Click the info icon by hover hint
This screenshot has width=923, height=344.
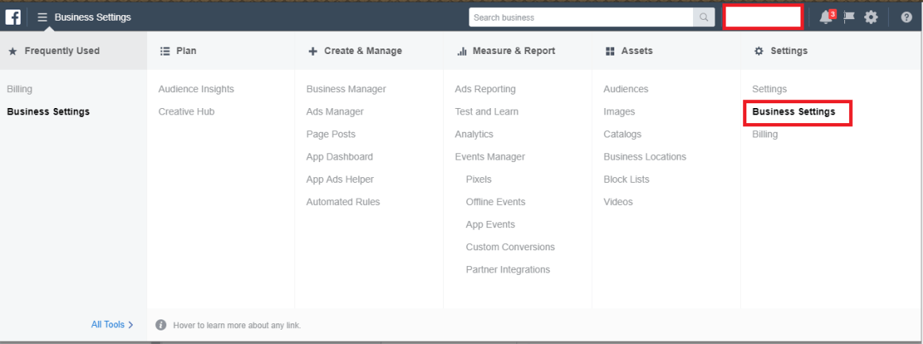tap(161, 325)
